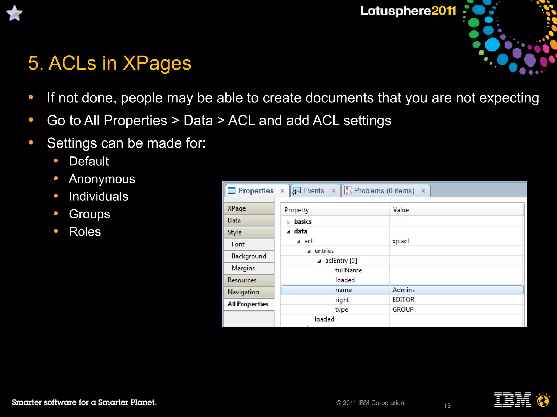Select the All Properties section
The height and width of the screenshot is (417, 557).
(249, 304)
